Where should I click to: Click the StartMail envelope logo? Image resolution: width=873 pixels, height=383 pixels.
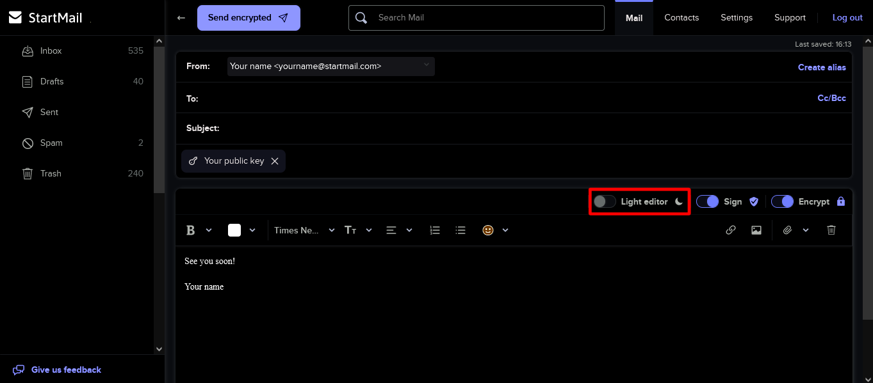(x=15, y=17)
